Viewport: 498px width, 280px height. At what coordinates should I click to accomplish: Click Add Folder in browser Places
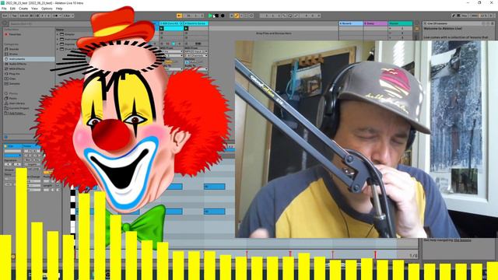coord(16,113)
